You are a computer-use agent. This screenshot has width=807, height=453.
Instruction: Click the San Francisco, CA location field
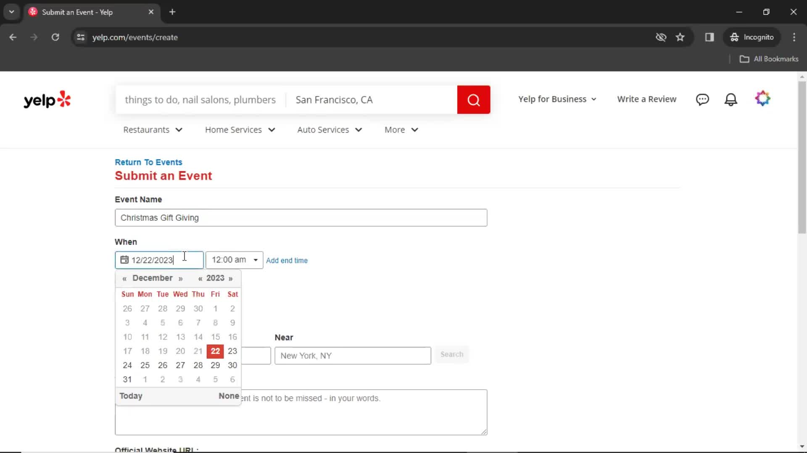point(372,100)
